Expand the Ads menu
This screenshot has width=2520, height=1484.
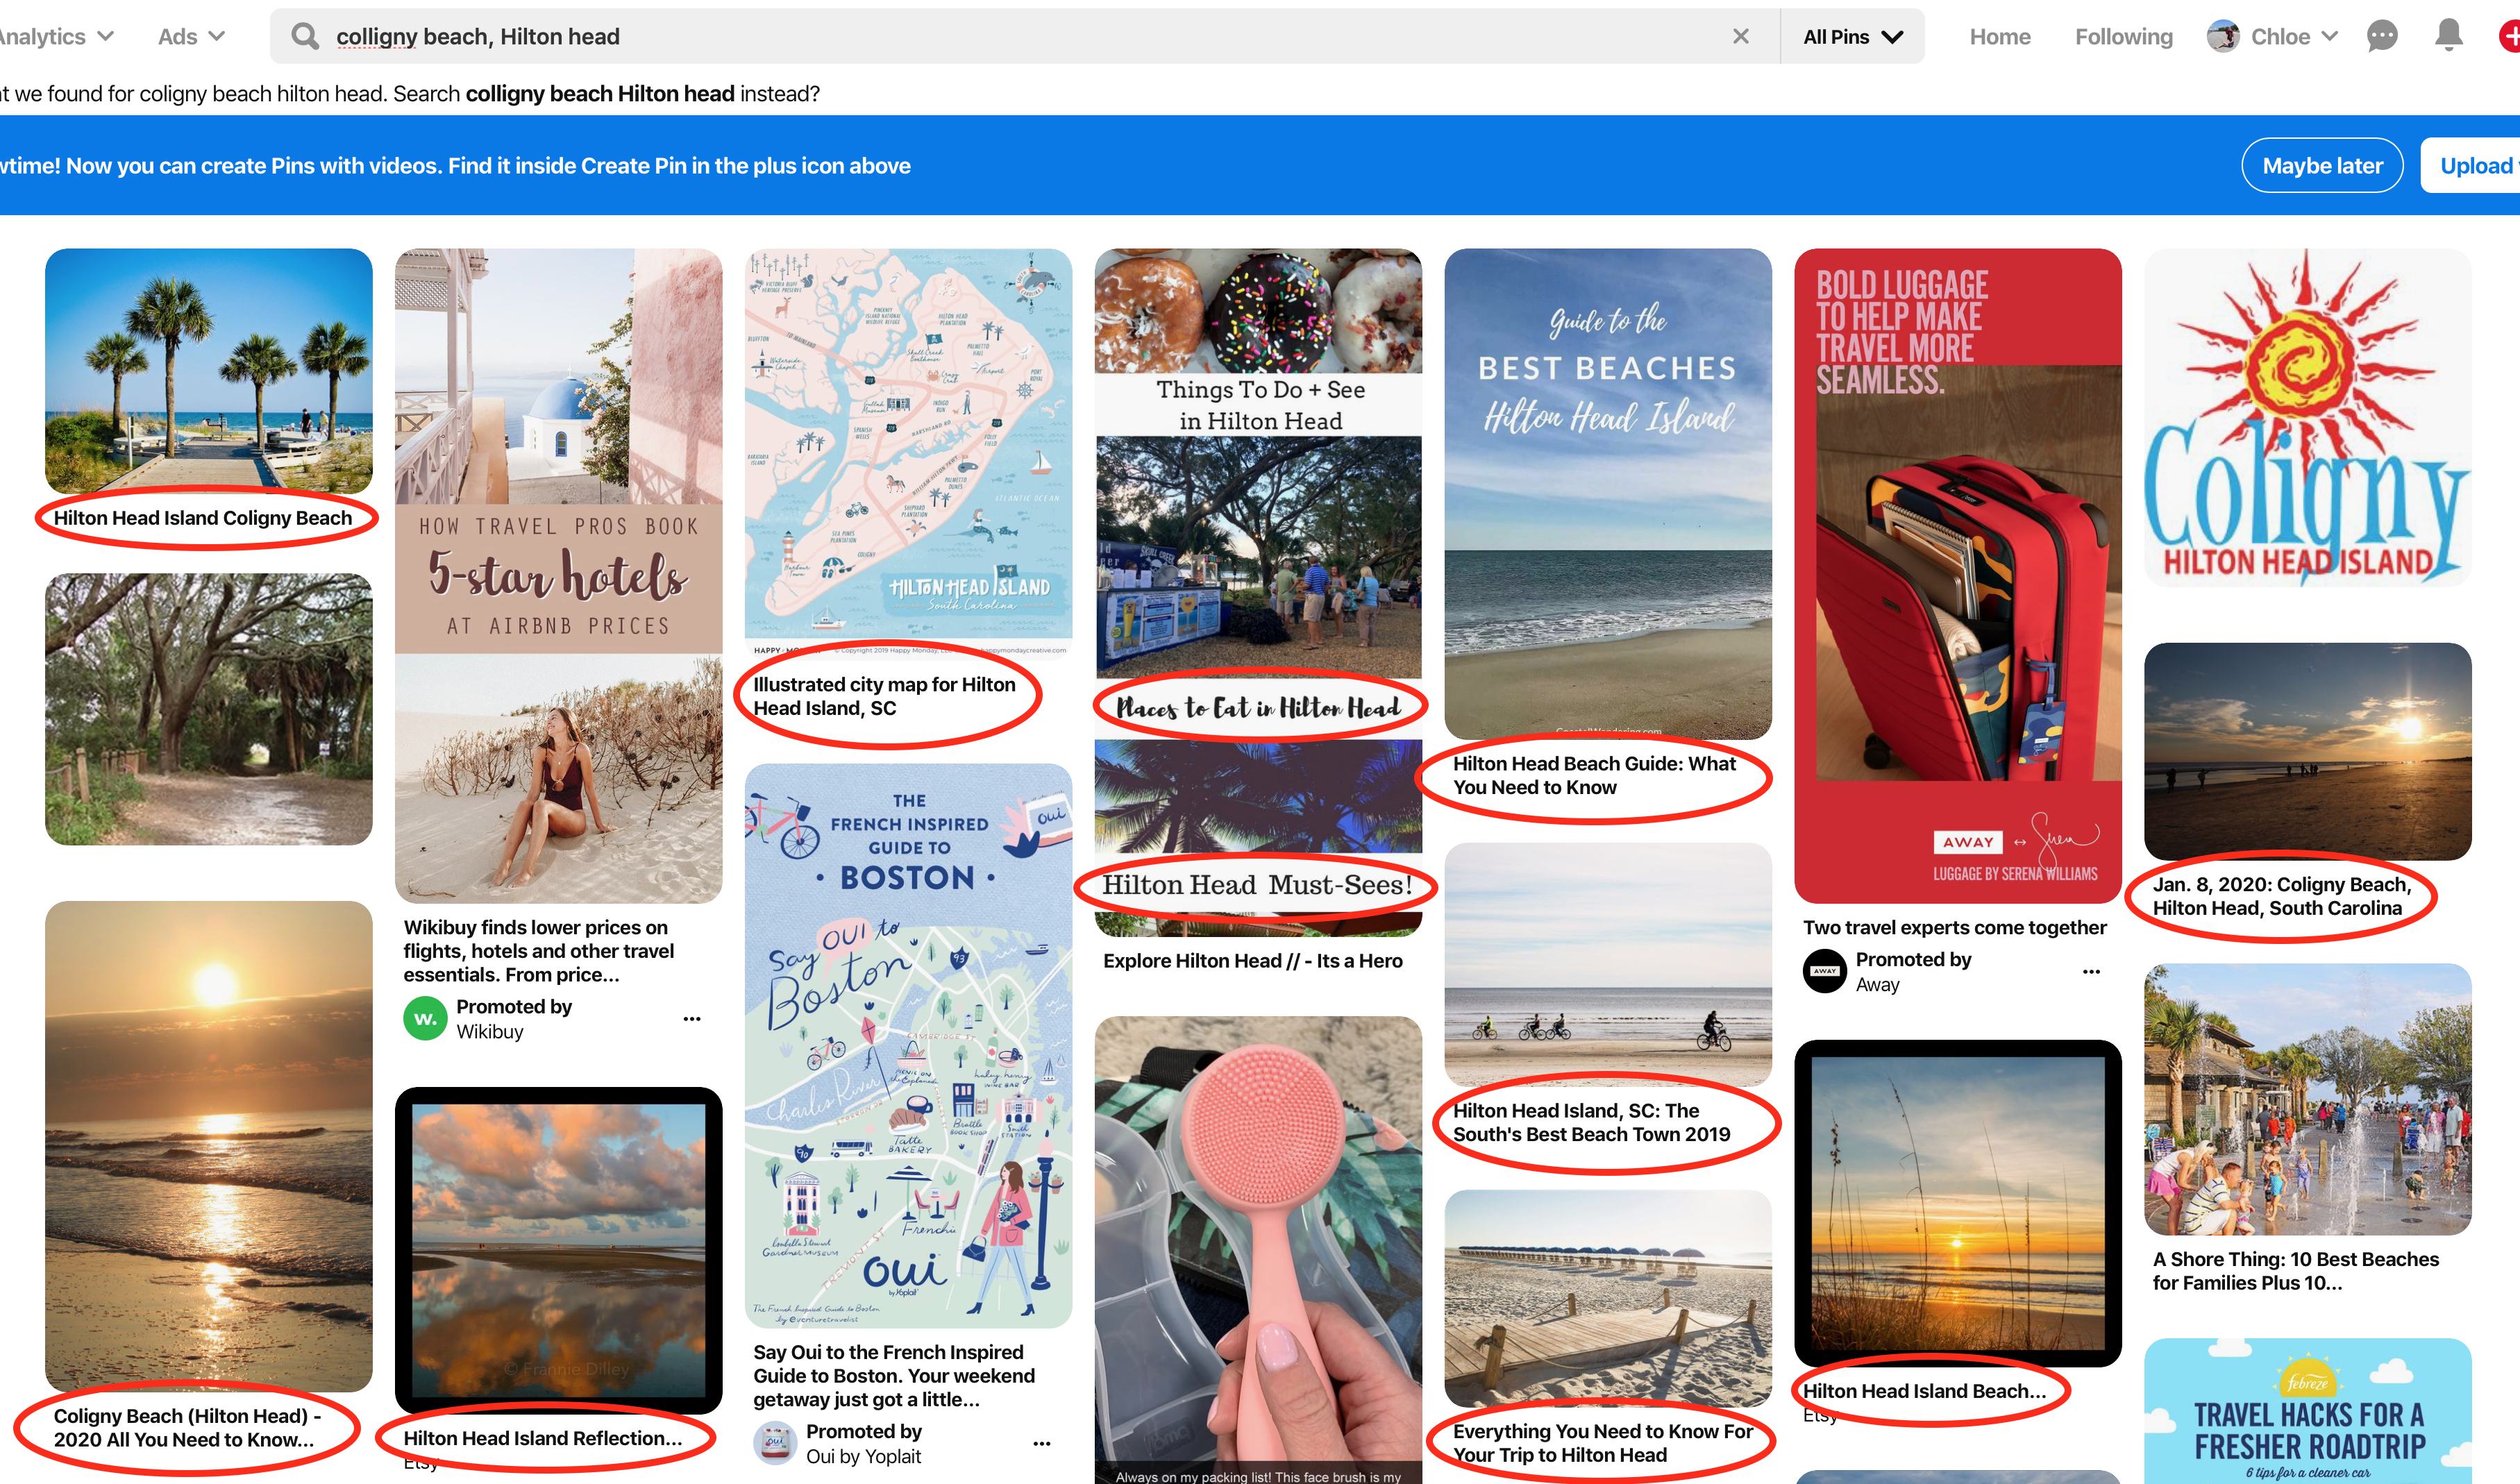191,37
